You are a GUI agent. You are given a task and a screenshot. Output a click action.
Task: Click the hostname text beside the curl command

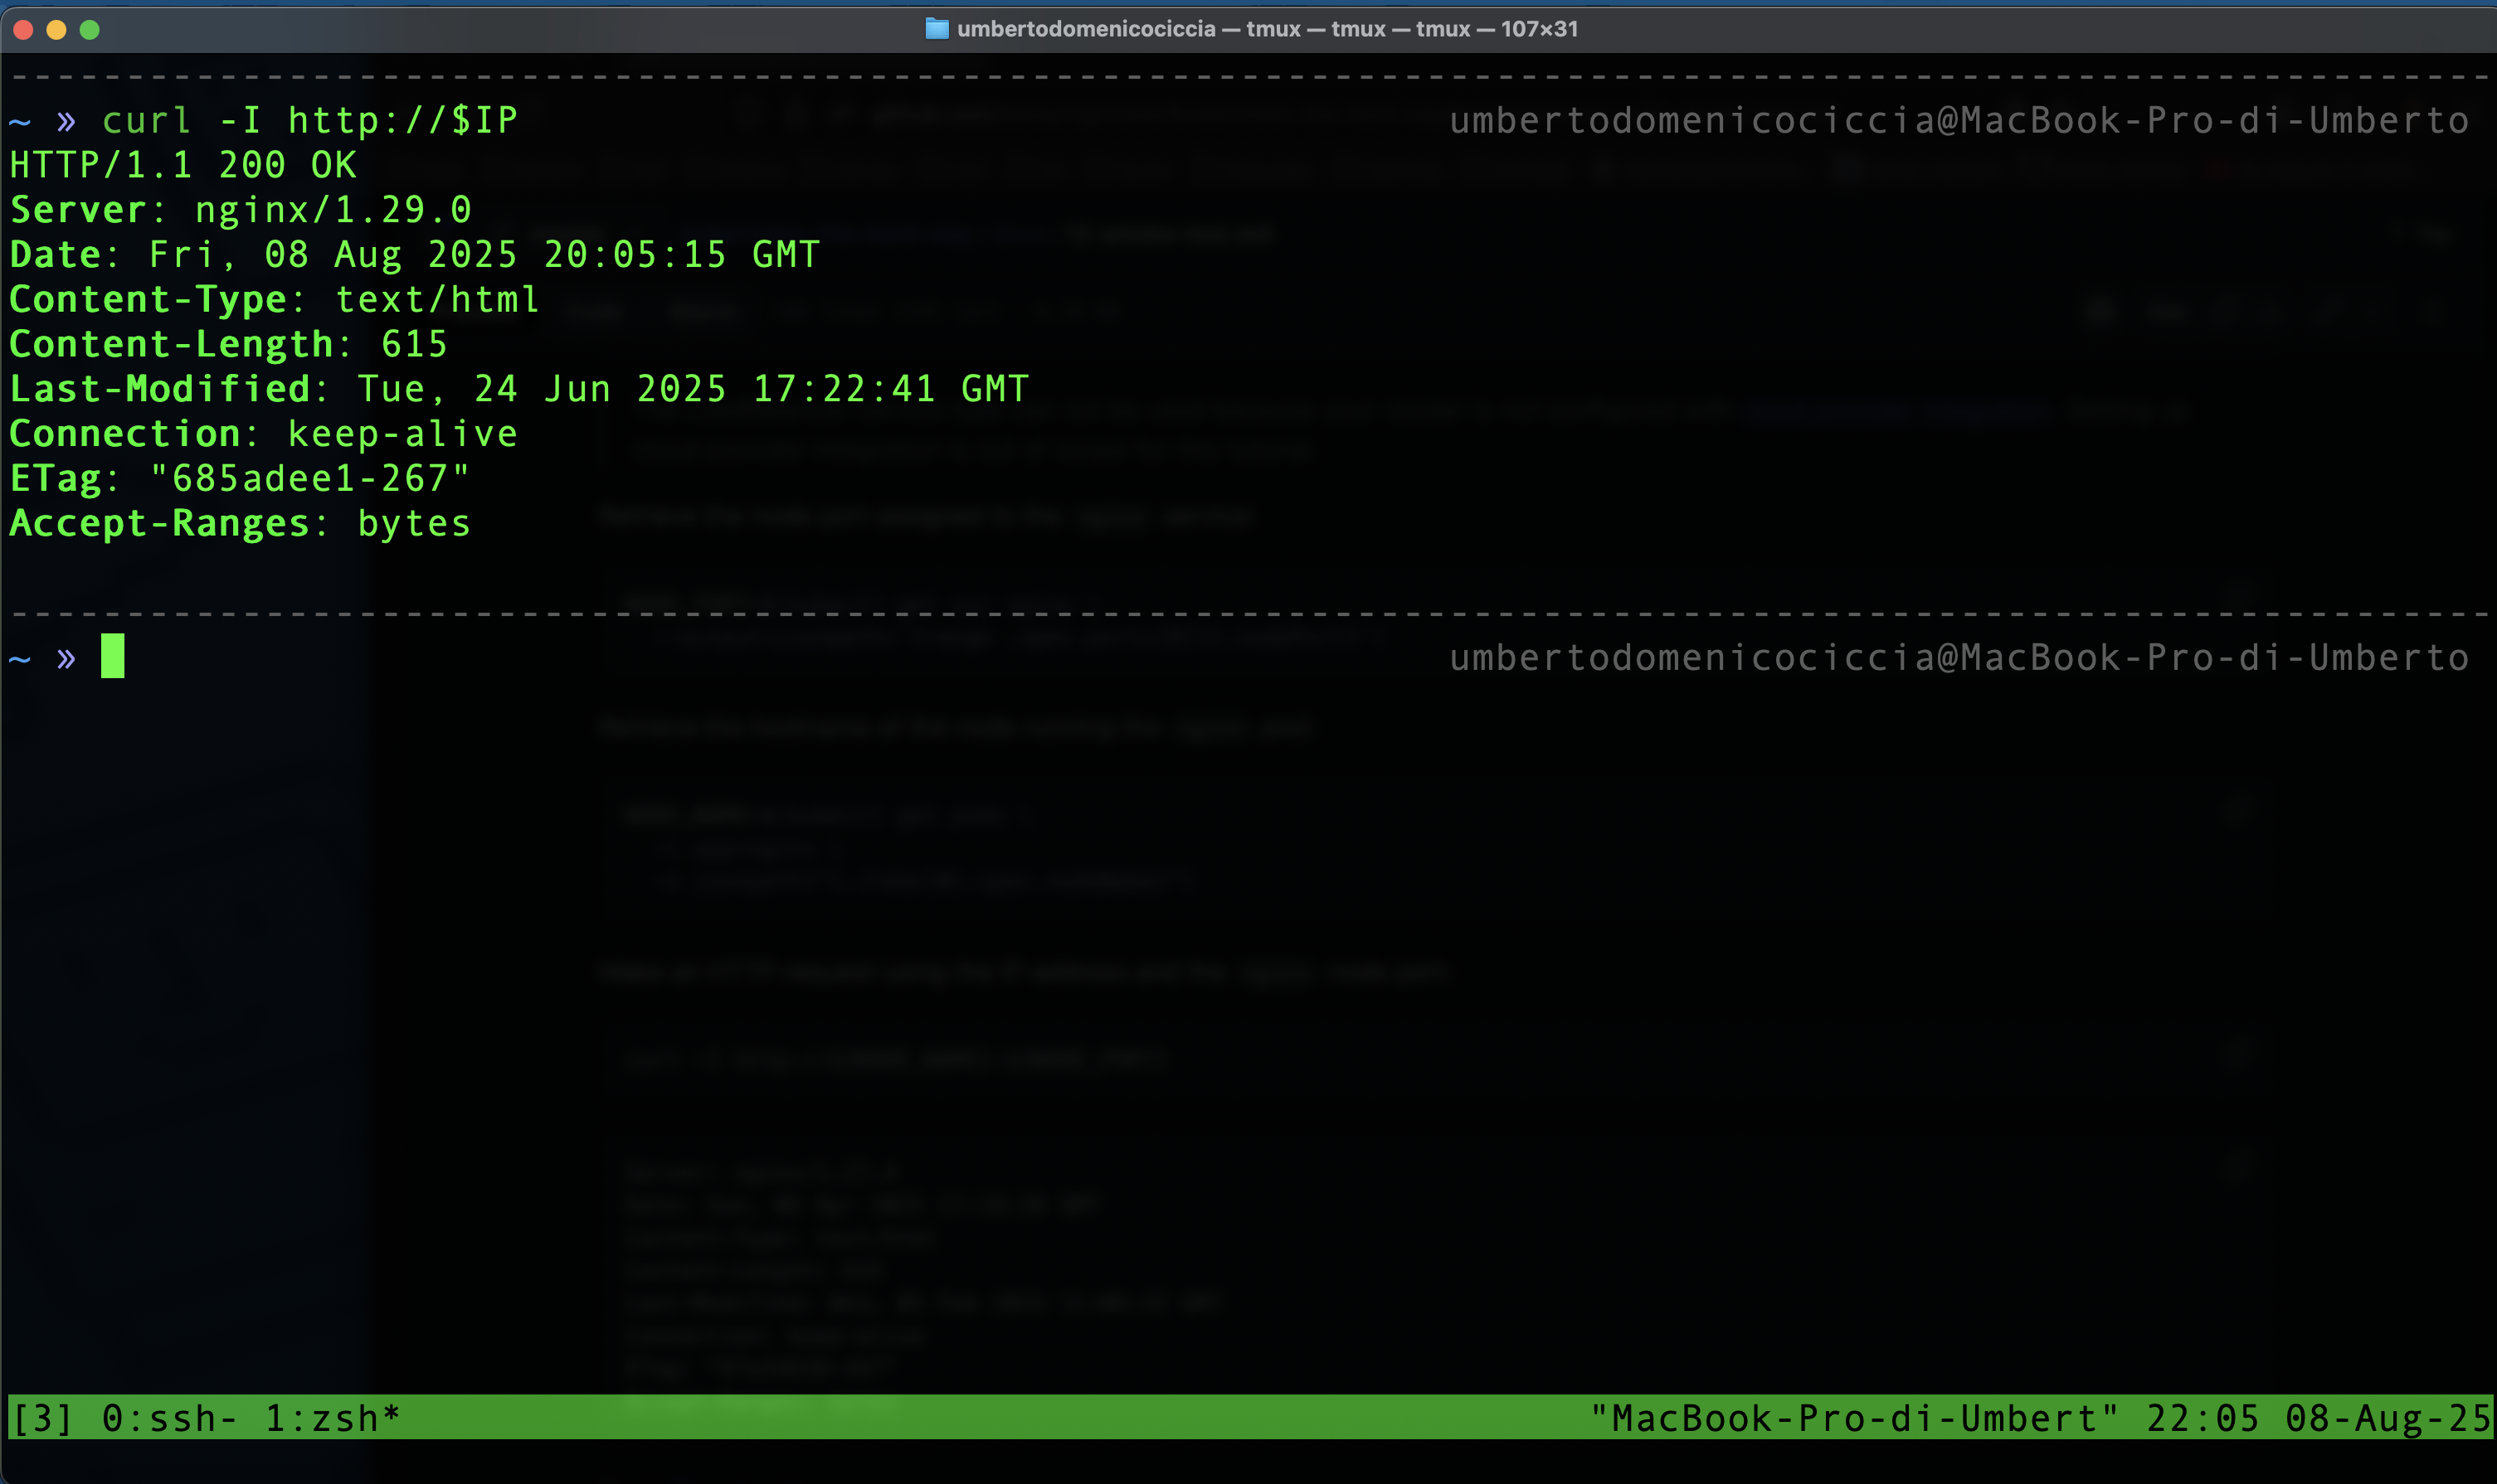coord(1959,121)
